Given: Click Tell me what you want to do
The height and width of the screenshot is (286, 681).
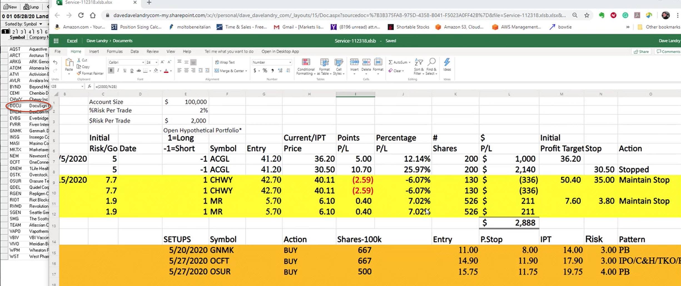Looking at the screenshot, I should pyautogui.click(x=229, y=52).
